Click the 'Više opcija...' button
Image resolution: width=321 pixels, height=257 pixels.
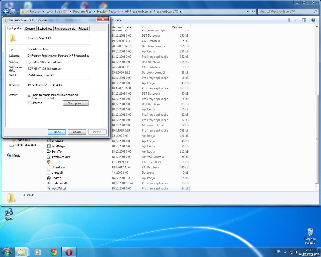[76, 103]
